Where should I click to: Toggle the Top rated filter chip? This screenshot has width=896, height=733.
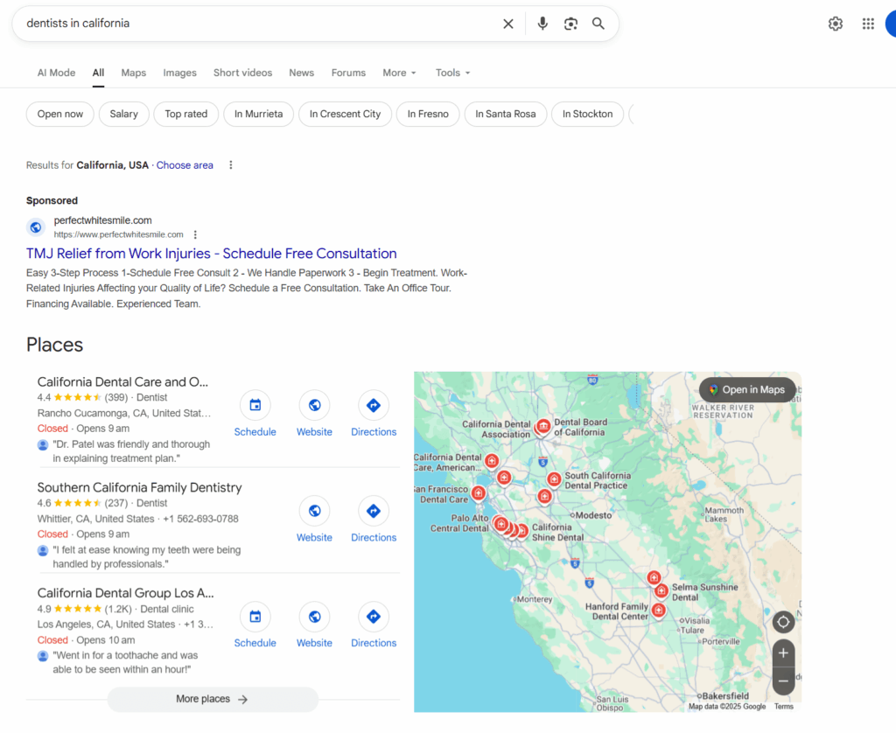186,115
